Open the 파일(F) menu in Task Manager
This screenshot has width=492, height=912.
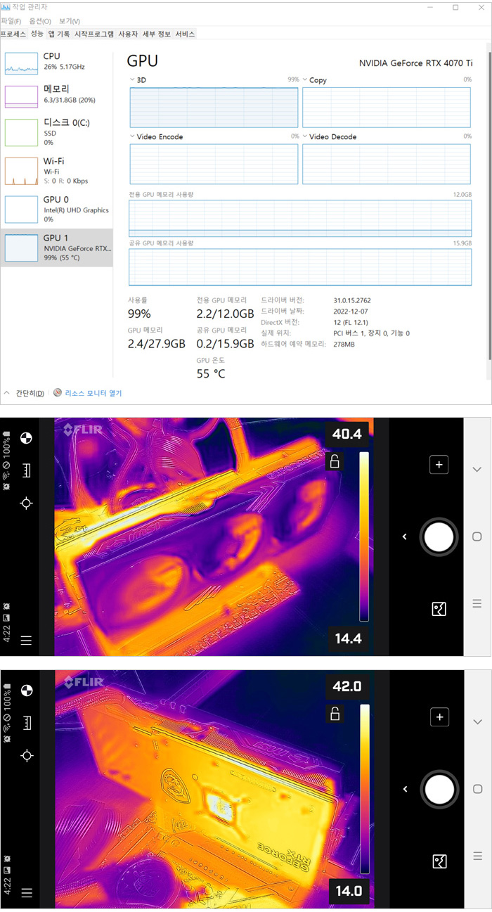pos(12,21)
